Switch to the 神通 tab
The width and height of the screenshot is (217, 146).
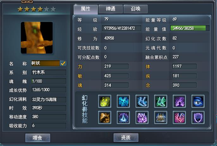[111, 9]
